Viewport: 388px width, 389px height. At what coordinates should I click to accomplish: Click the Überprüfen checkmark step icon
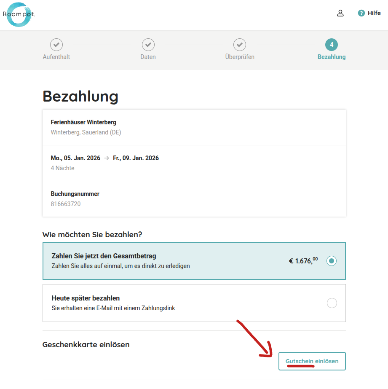click(240, 44)
